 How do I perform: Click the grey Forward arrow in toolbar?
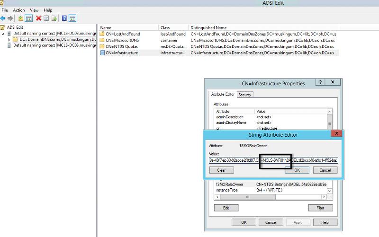click(x=10, y=18)
